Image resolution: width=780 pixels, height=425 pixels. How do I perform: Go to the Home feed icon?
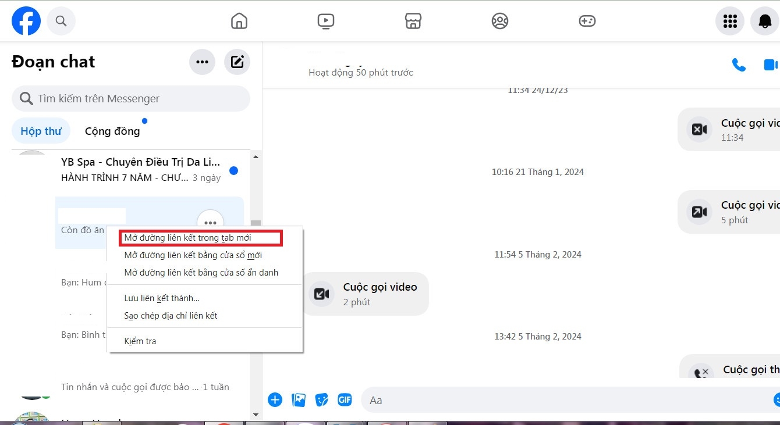click(x=239, y=22)
